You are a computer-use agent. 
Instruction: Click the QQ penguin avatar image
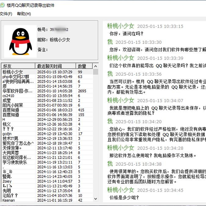[x=20, y=42]
